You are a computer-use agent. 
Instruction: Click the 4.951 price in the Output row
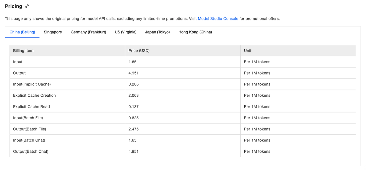point(134,73)
